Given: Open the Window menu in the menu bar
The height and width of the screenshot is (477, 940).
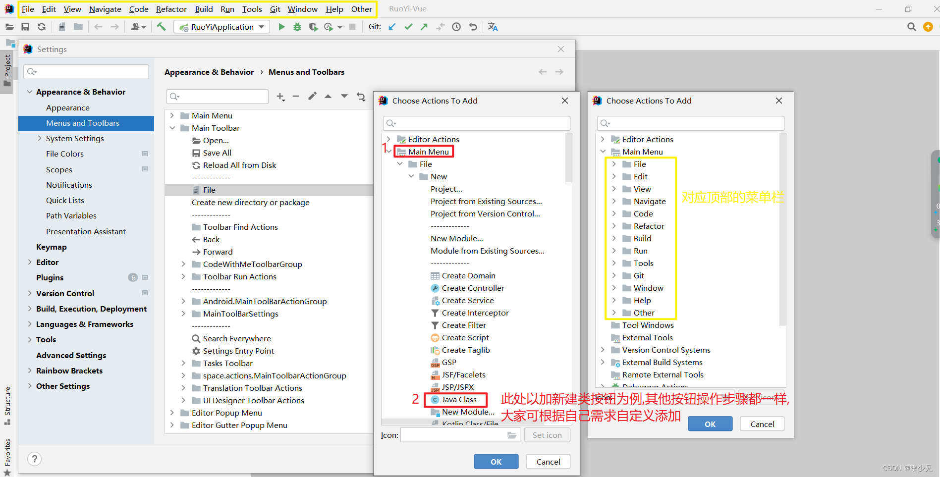Looking at the screenshot, I should [302, 9].
